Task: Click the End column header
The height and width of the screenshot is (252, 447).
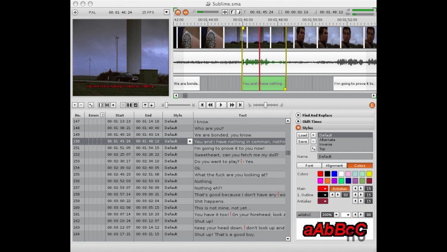Action: point(148,115)
